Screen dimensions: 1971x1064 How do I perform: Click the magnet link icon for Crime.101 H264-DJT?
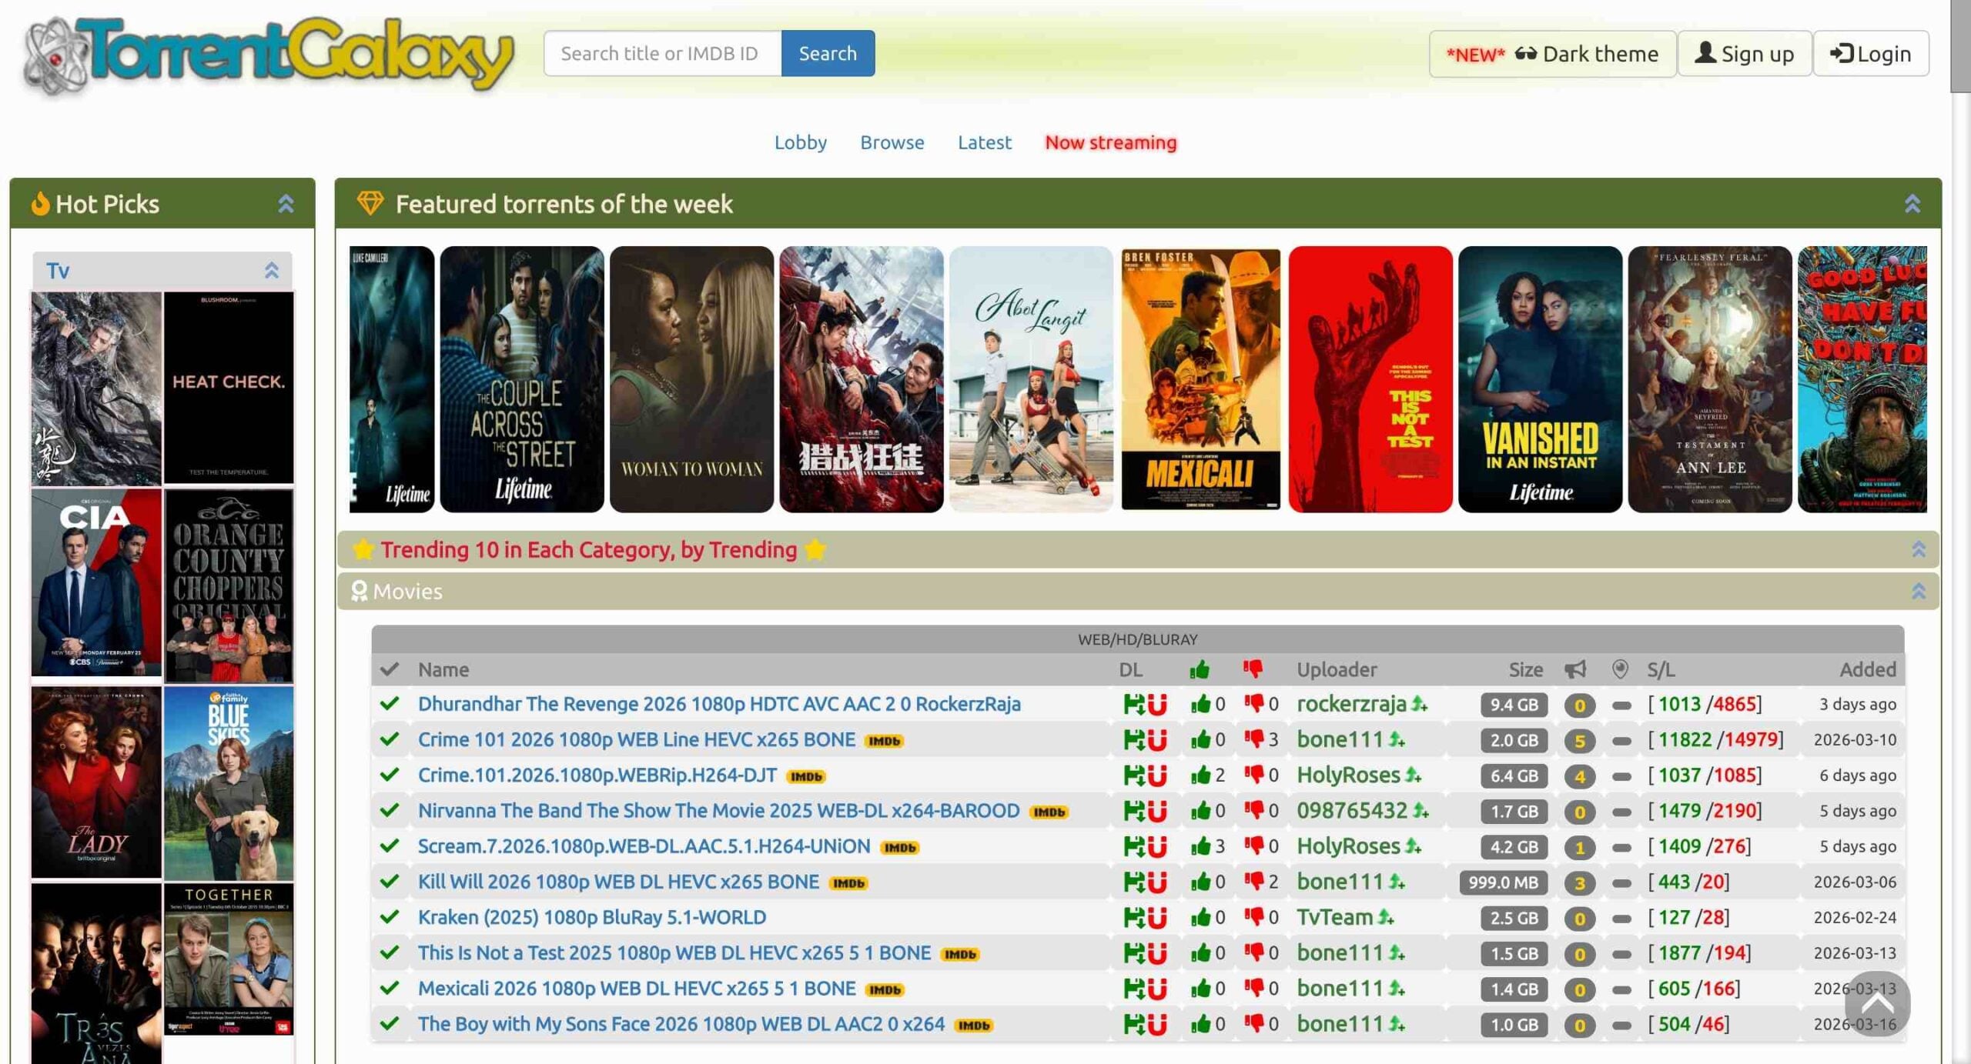(x=1157, y=775)
